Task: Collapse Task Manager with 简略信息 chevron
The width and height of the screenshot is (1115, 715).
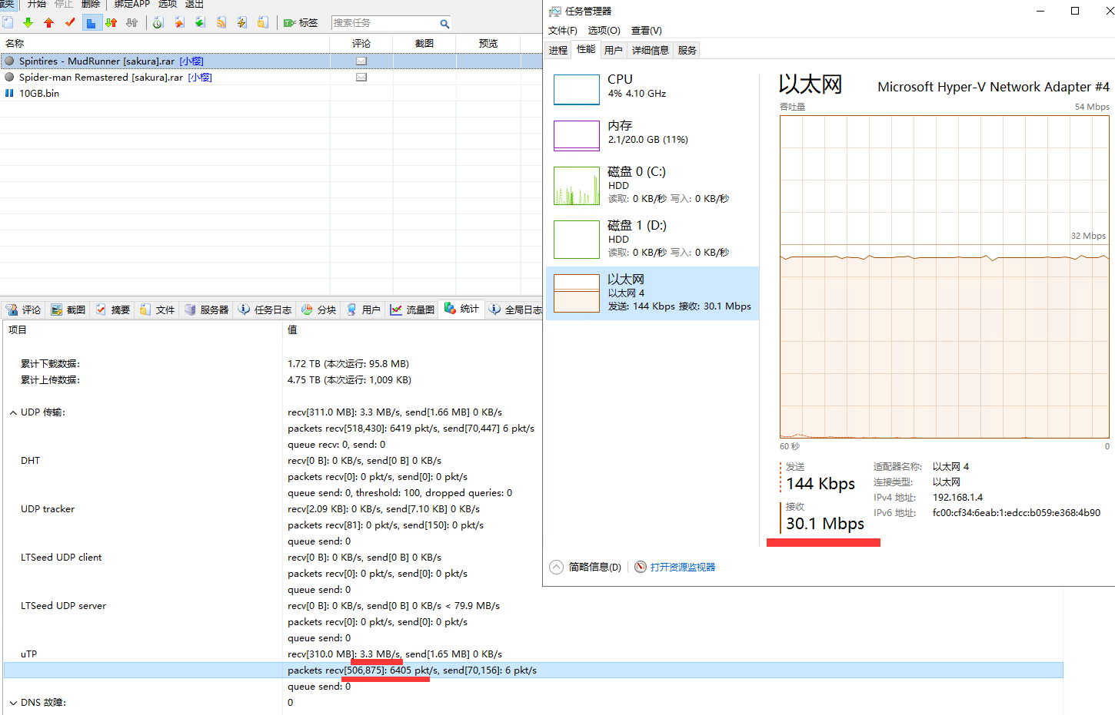Action: (557, 567)
